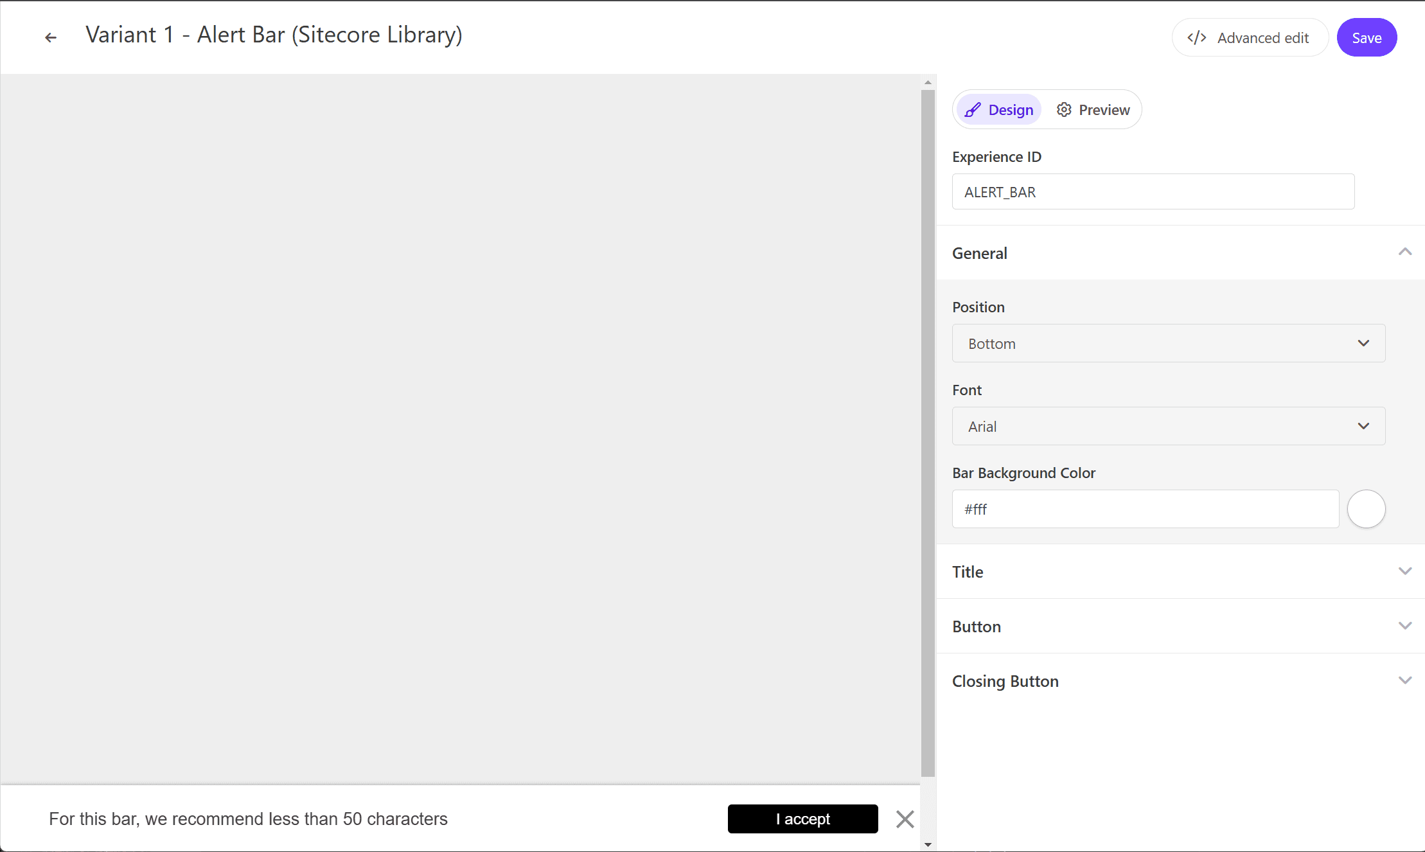
Task: Open the white bar background color swatch
Action: (1366, 509)
